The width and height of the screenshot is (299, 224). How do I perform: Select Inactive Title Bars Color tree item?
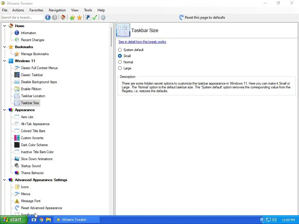coord(37,152)
